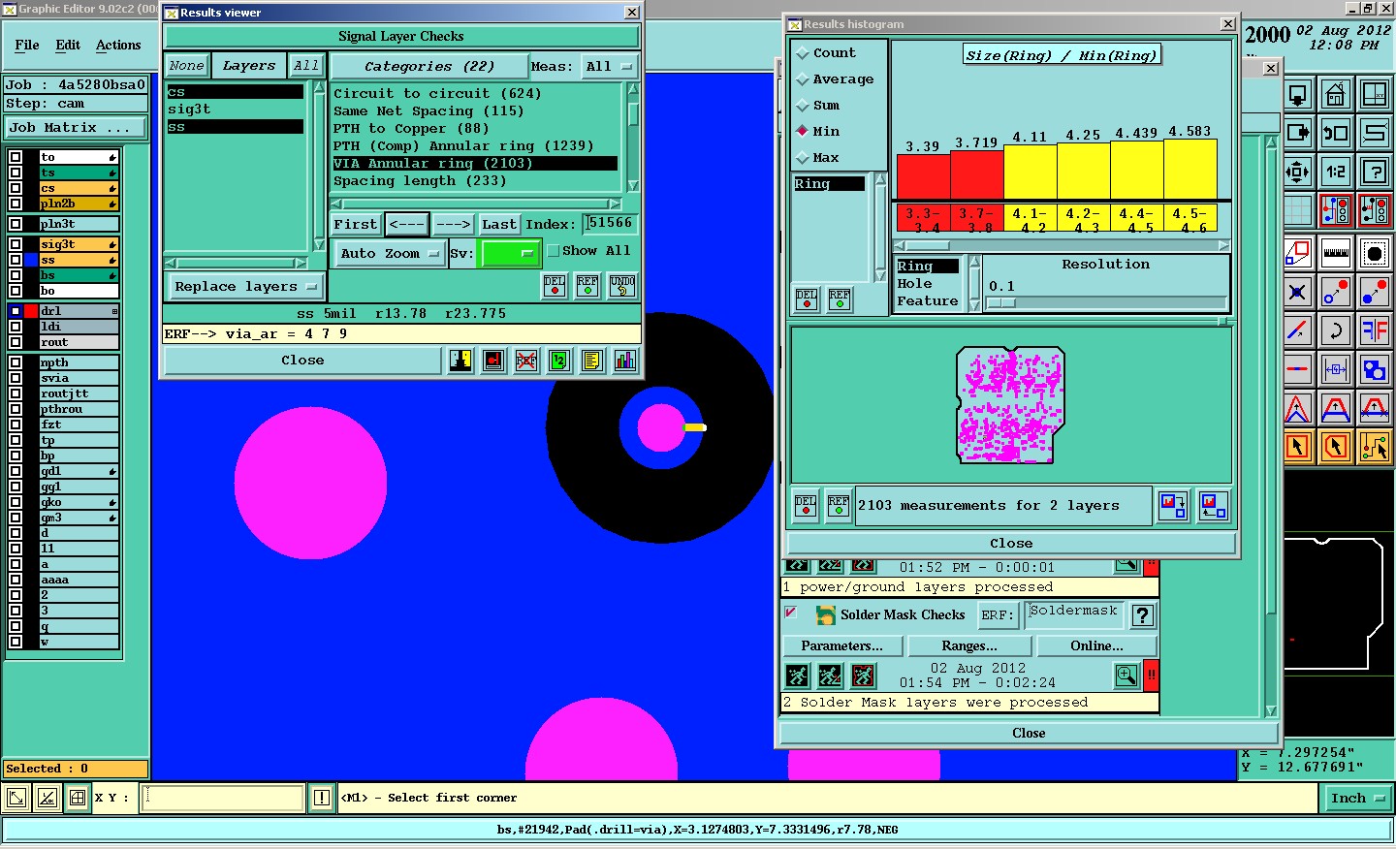Open the Auto Zoom dropdown
Viewport: 1396px width, 849px height.
(390, 254)
